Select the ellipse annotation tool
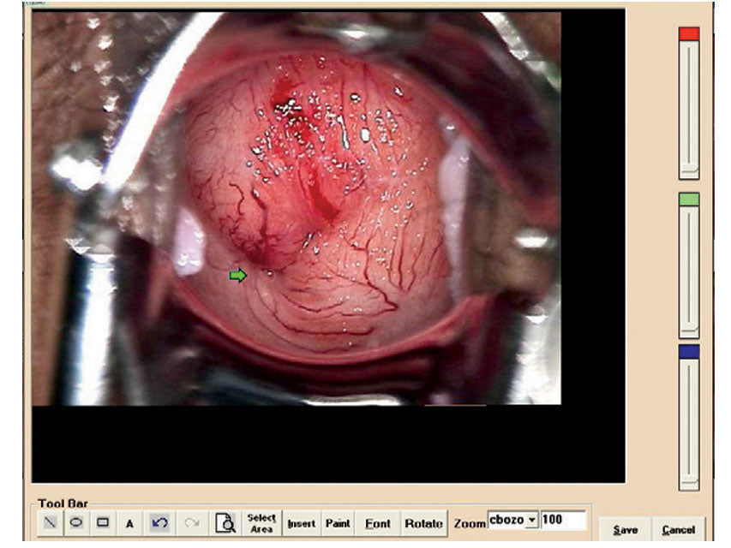This screenshot has width=731, height=548. point(75,522)
